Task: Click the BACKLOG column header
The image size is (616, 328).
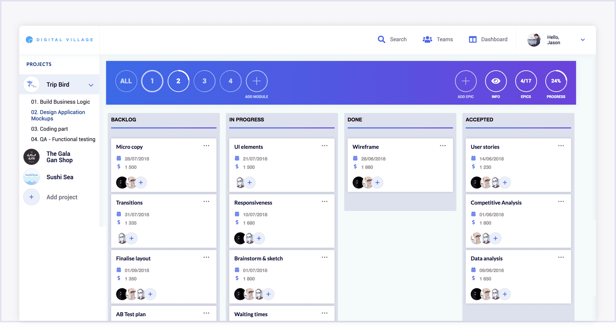Action: (x=124, y=120)
